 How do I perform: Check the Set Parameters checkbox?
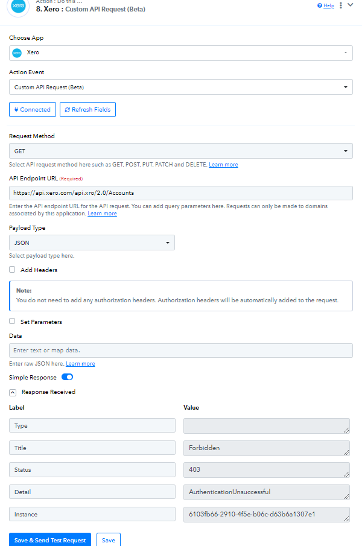(12, 321)
